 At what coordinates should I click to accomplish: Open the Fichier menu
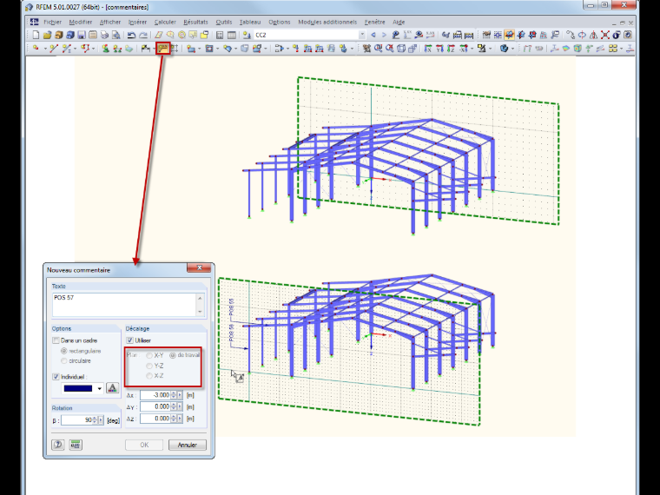(x=53, y=22)
